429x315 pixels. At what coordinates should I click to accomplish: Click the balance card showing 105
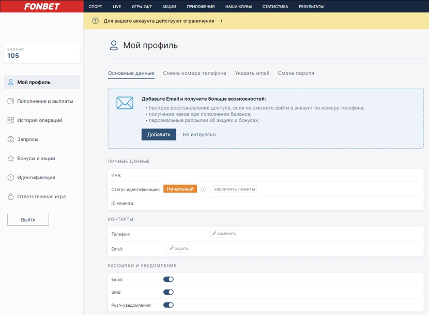[x=41, y=53]
